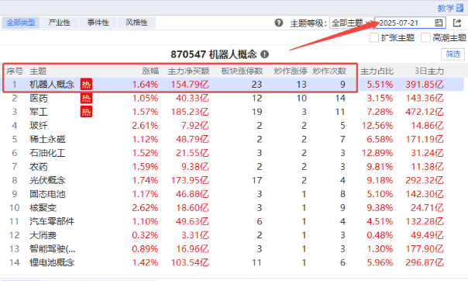Select the 石油化工 theme row

point(232,153)
